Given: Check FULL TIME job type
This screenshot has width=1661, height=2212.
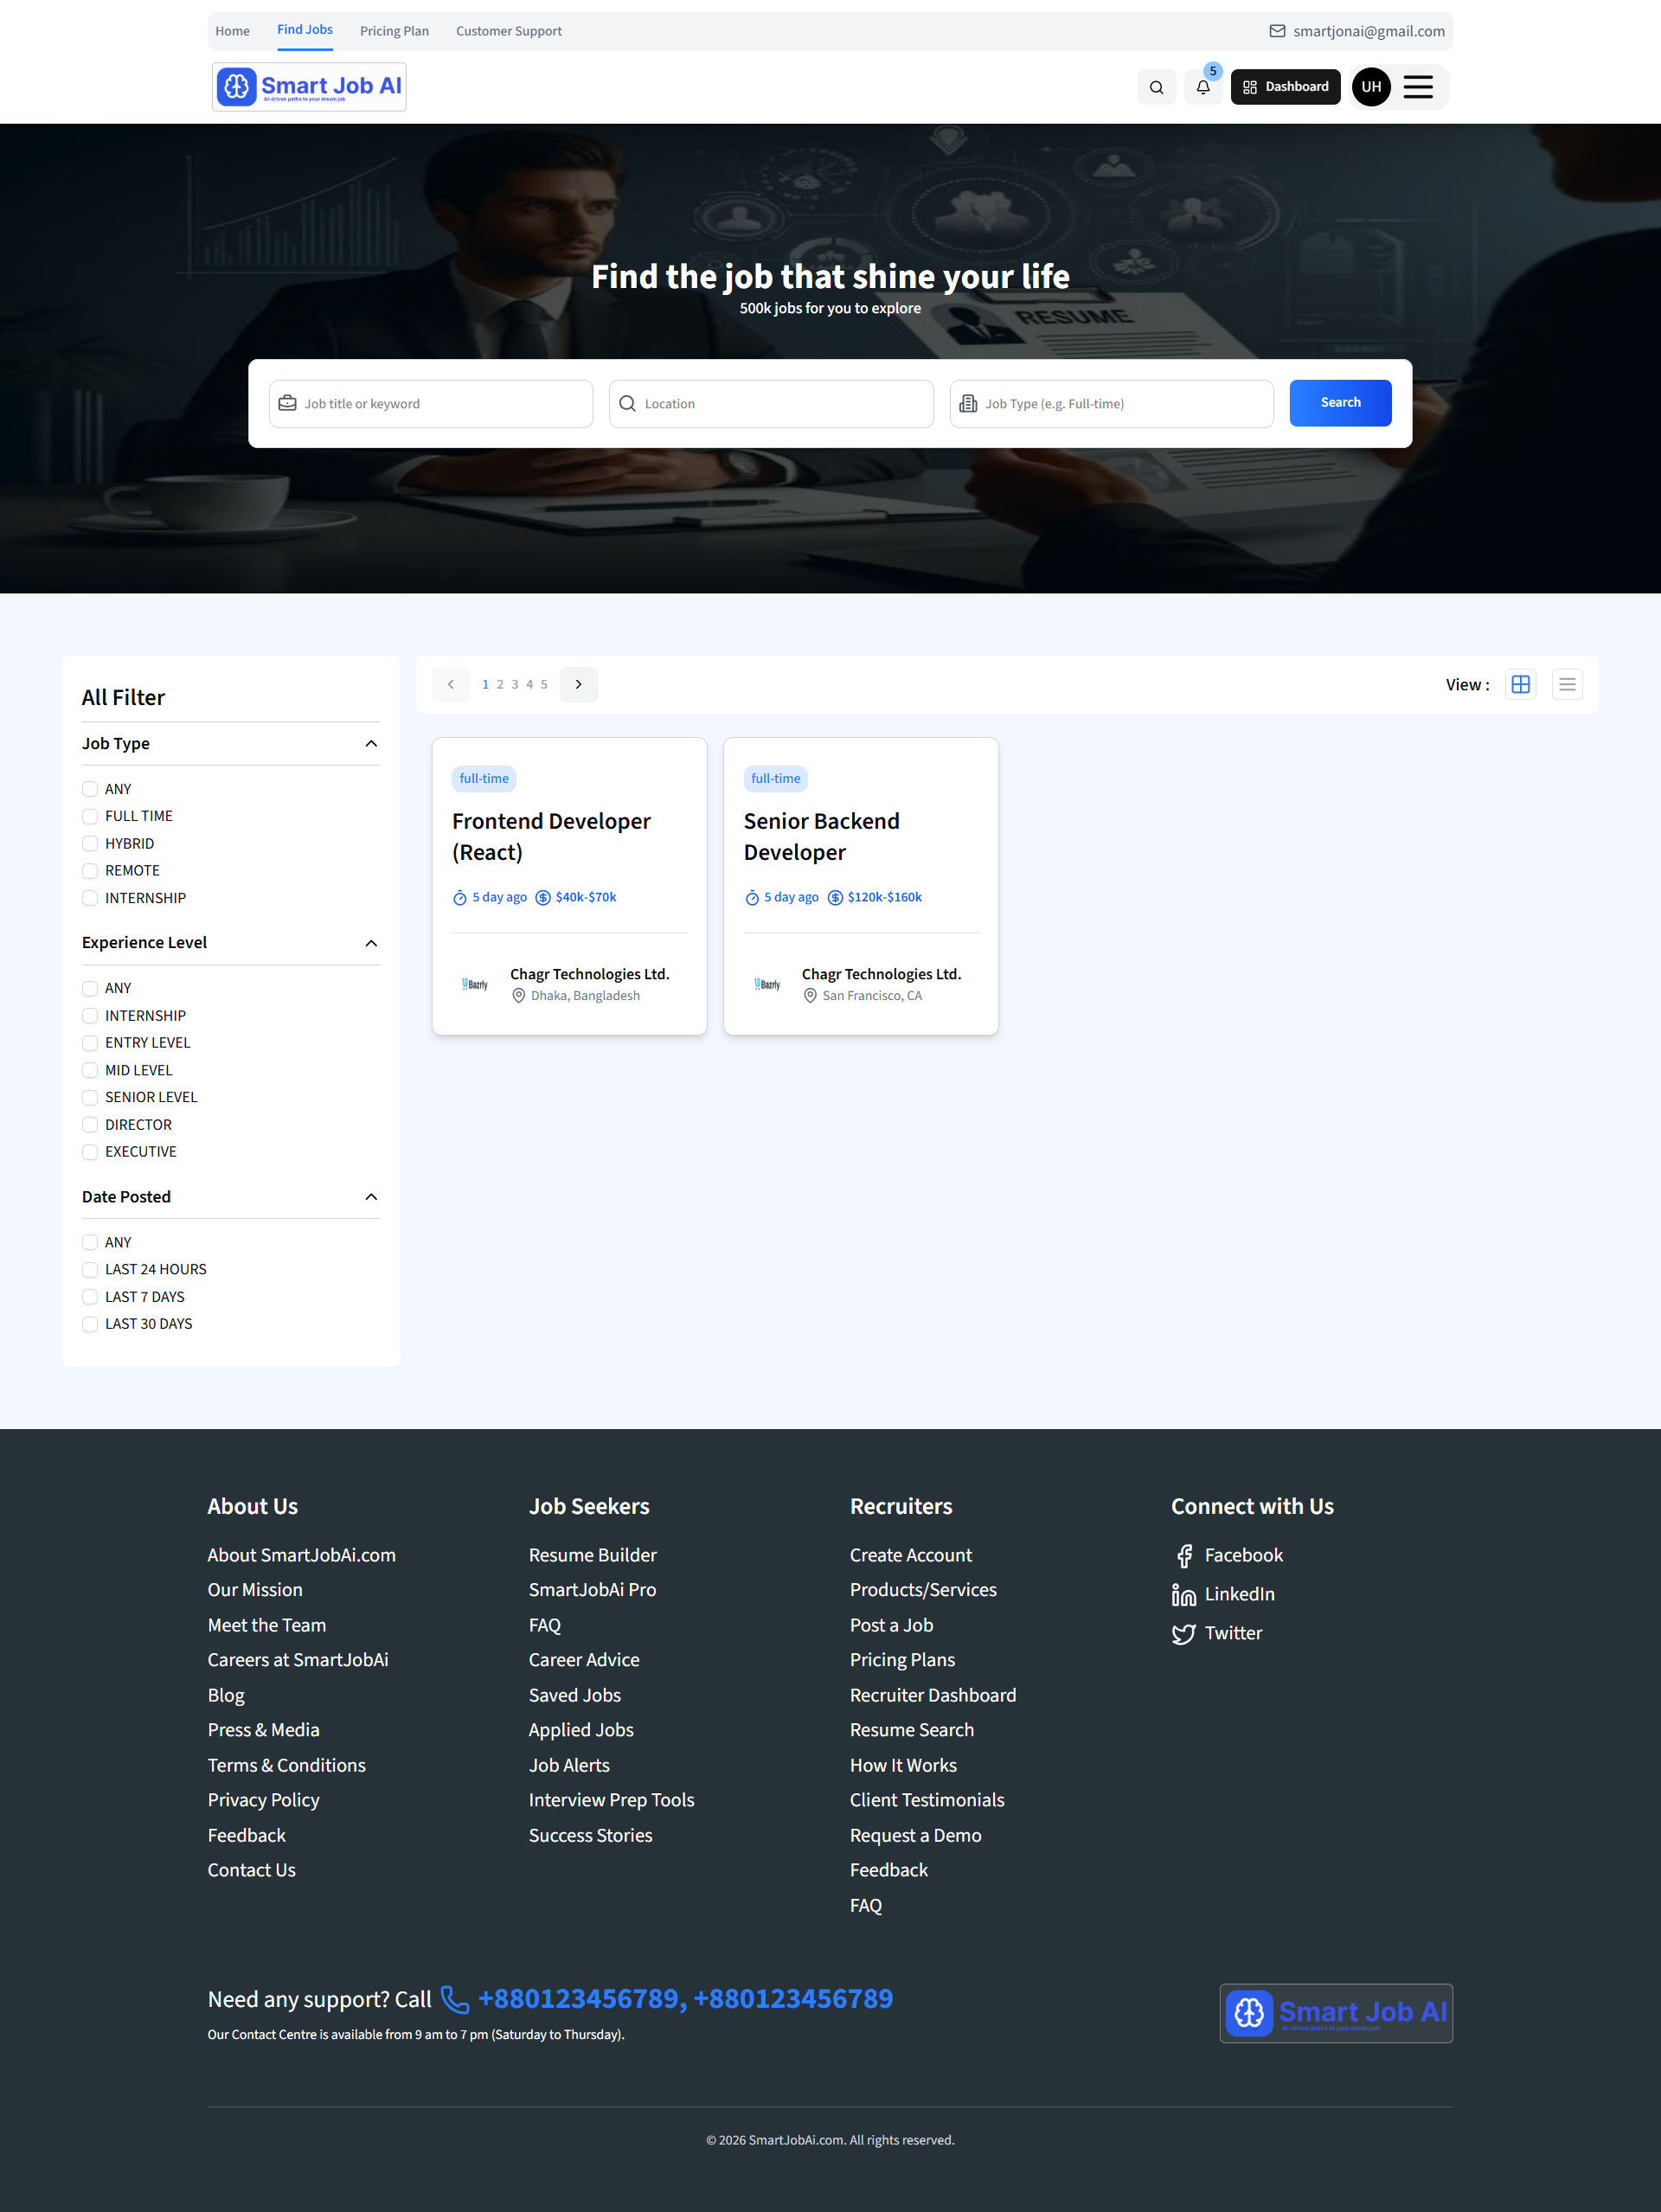Looking at the screenshot, I should click(x=90, y=816).
